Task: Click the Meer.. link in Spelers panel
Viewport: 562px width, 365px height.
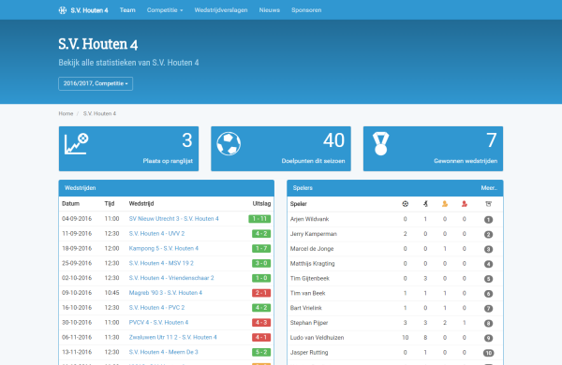Action: coord(489,188)
